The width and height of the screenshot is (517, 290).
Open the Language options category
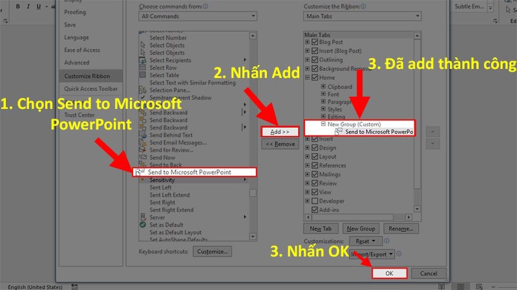[76, 37]
